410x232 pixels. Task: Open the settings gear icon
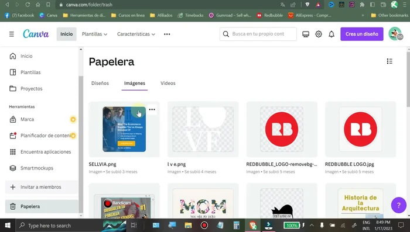[x=319, y=34]
